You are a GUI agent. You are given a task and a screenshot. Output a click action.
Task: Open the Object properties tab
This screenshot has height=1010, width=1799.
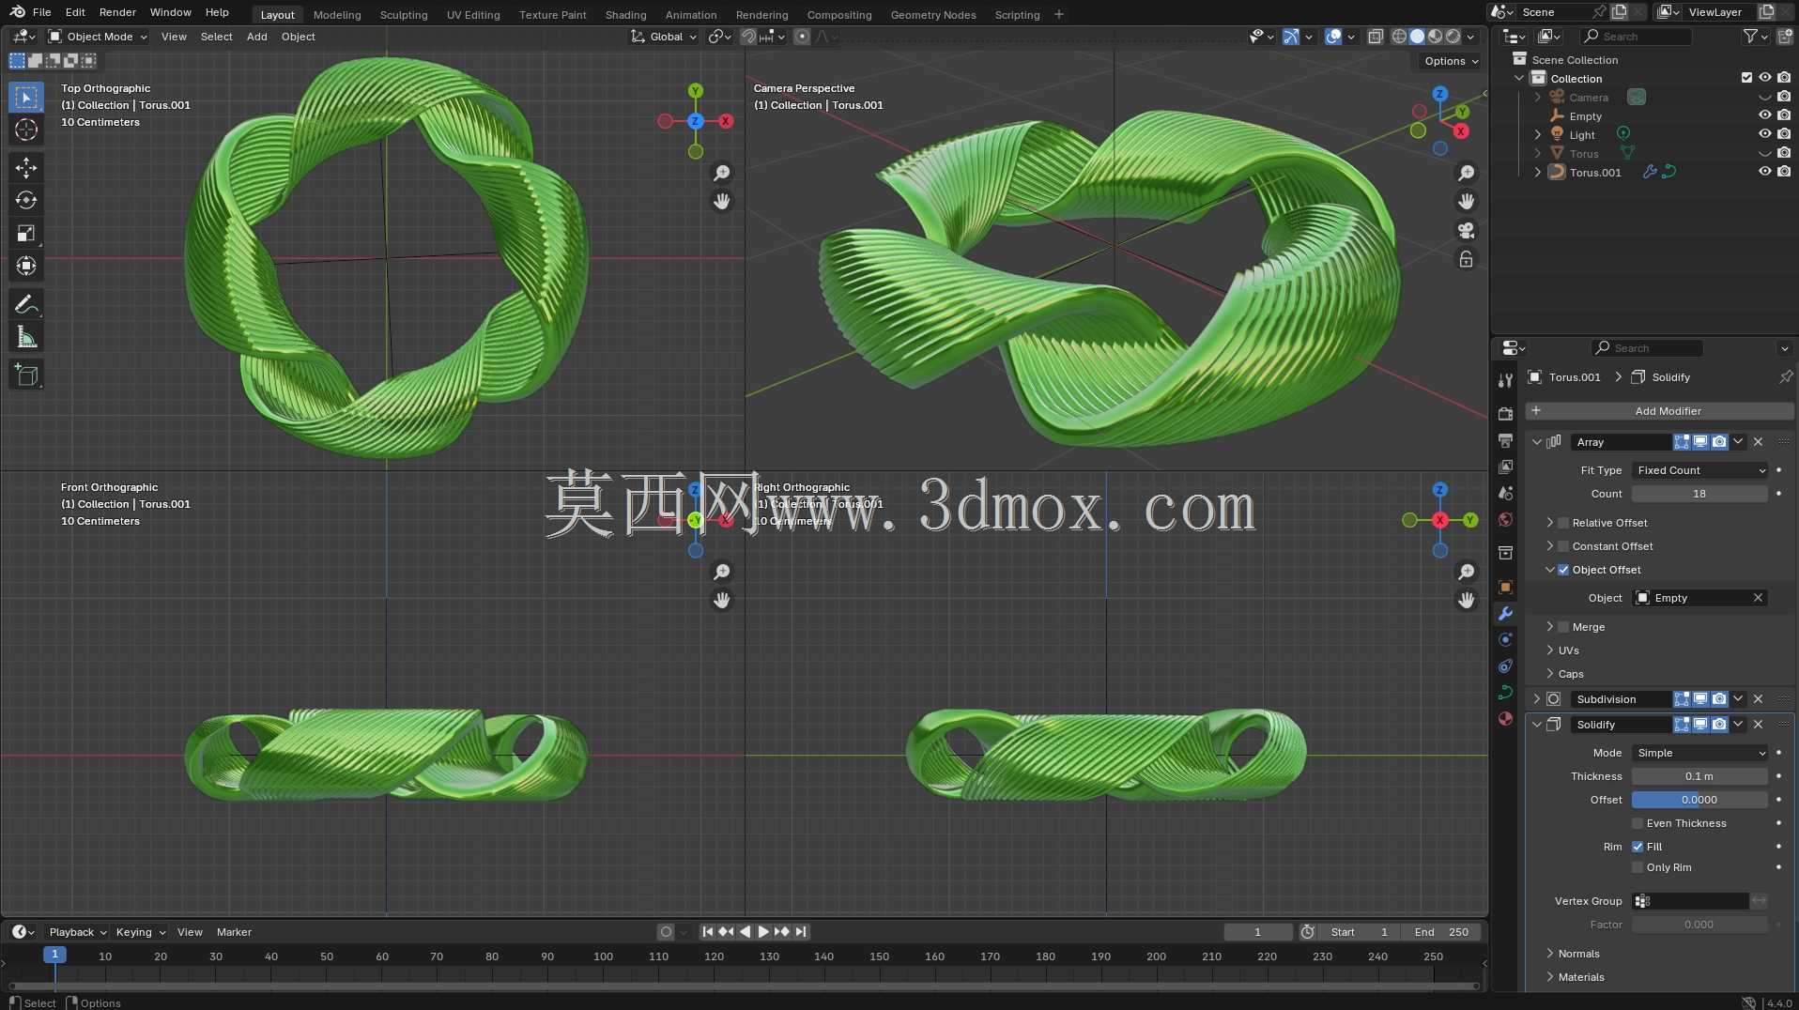pos(1505,588)
